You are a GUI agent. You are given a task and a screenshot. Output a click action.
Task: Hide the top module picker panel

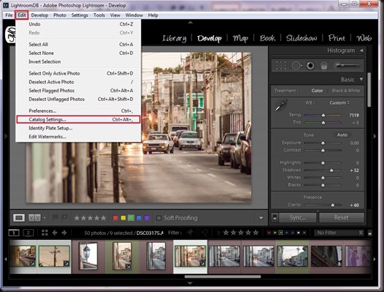(x=190, y=22)
